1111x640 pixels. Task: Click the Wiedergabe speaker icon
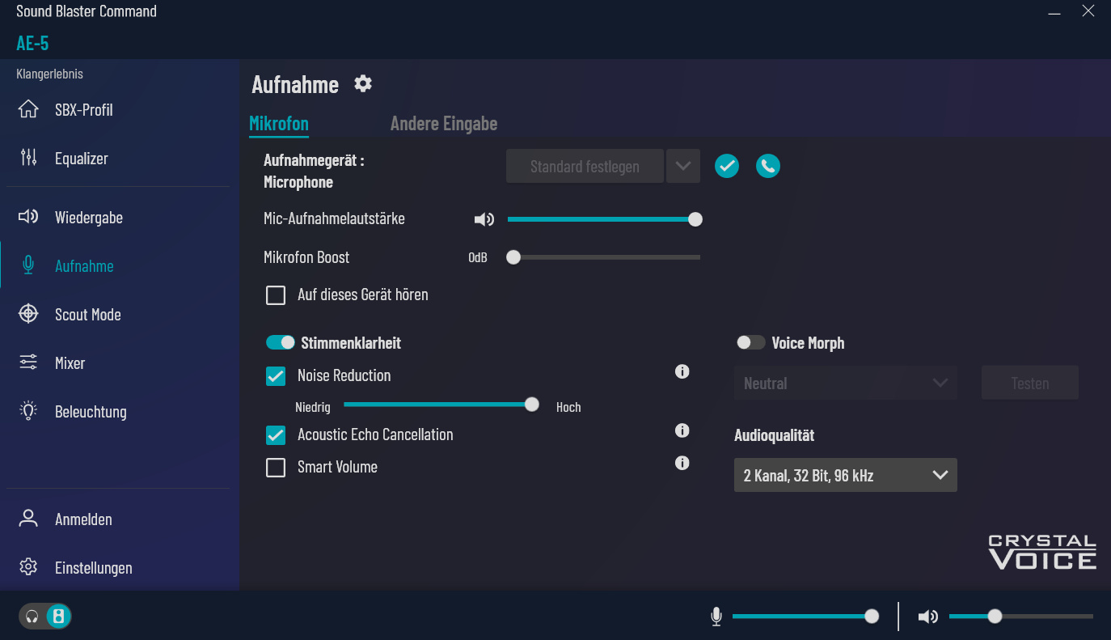tap(28, 217)
